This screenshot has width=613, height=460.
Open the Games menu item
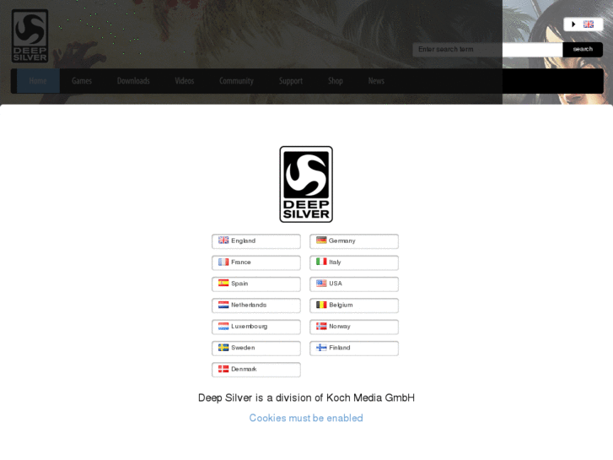click(x=82, y=81)
